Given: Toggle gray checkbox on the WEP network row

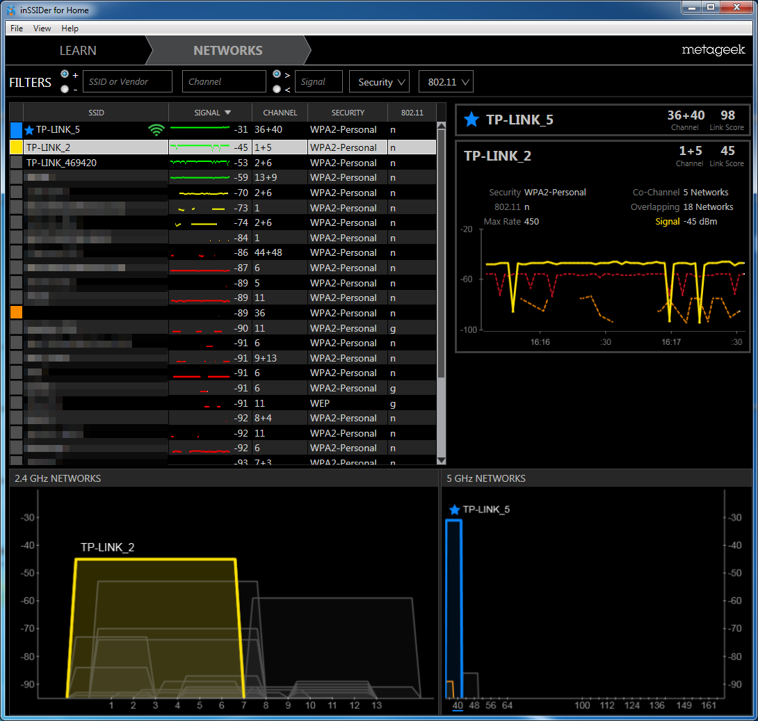Looking at the screenshot, I should (16, 403).
